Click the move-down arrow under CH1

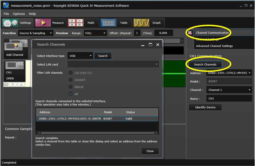pyautogui.click(x=13, y=85)
